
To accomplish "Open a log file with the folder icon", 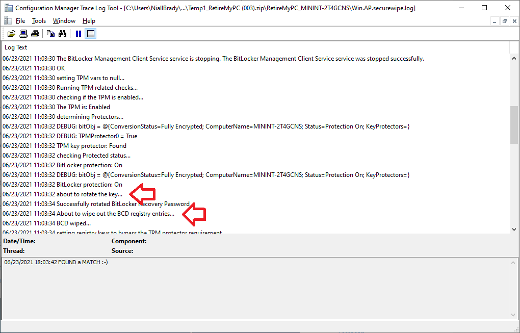I will point(11,34).
